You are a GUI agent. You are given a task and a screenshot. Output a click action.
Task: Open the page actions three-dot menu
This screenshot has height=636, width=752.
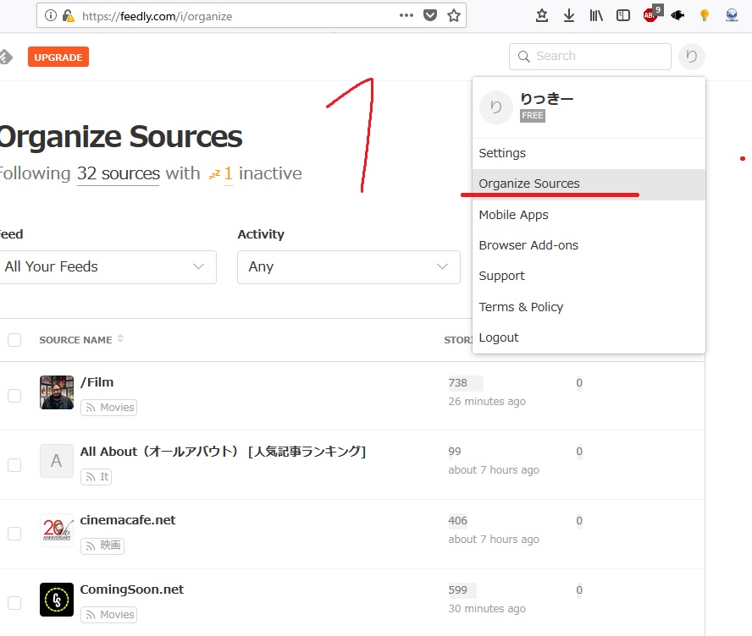(406, 15)
